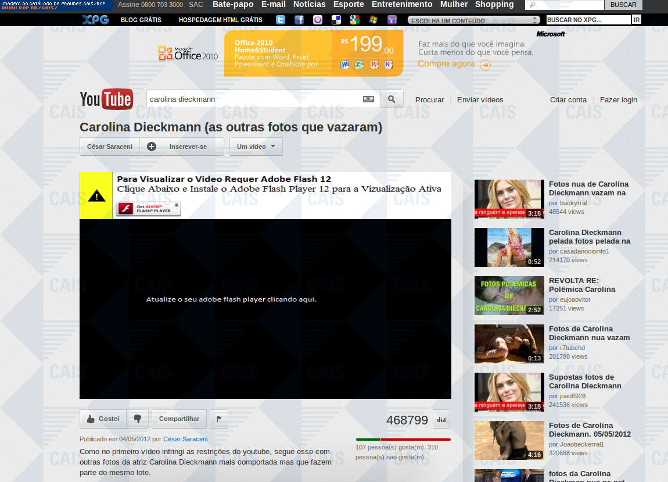Flag the video using the flag icon
The image size is (668, 482).
coord(219,419)
